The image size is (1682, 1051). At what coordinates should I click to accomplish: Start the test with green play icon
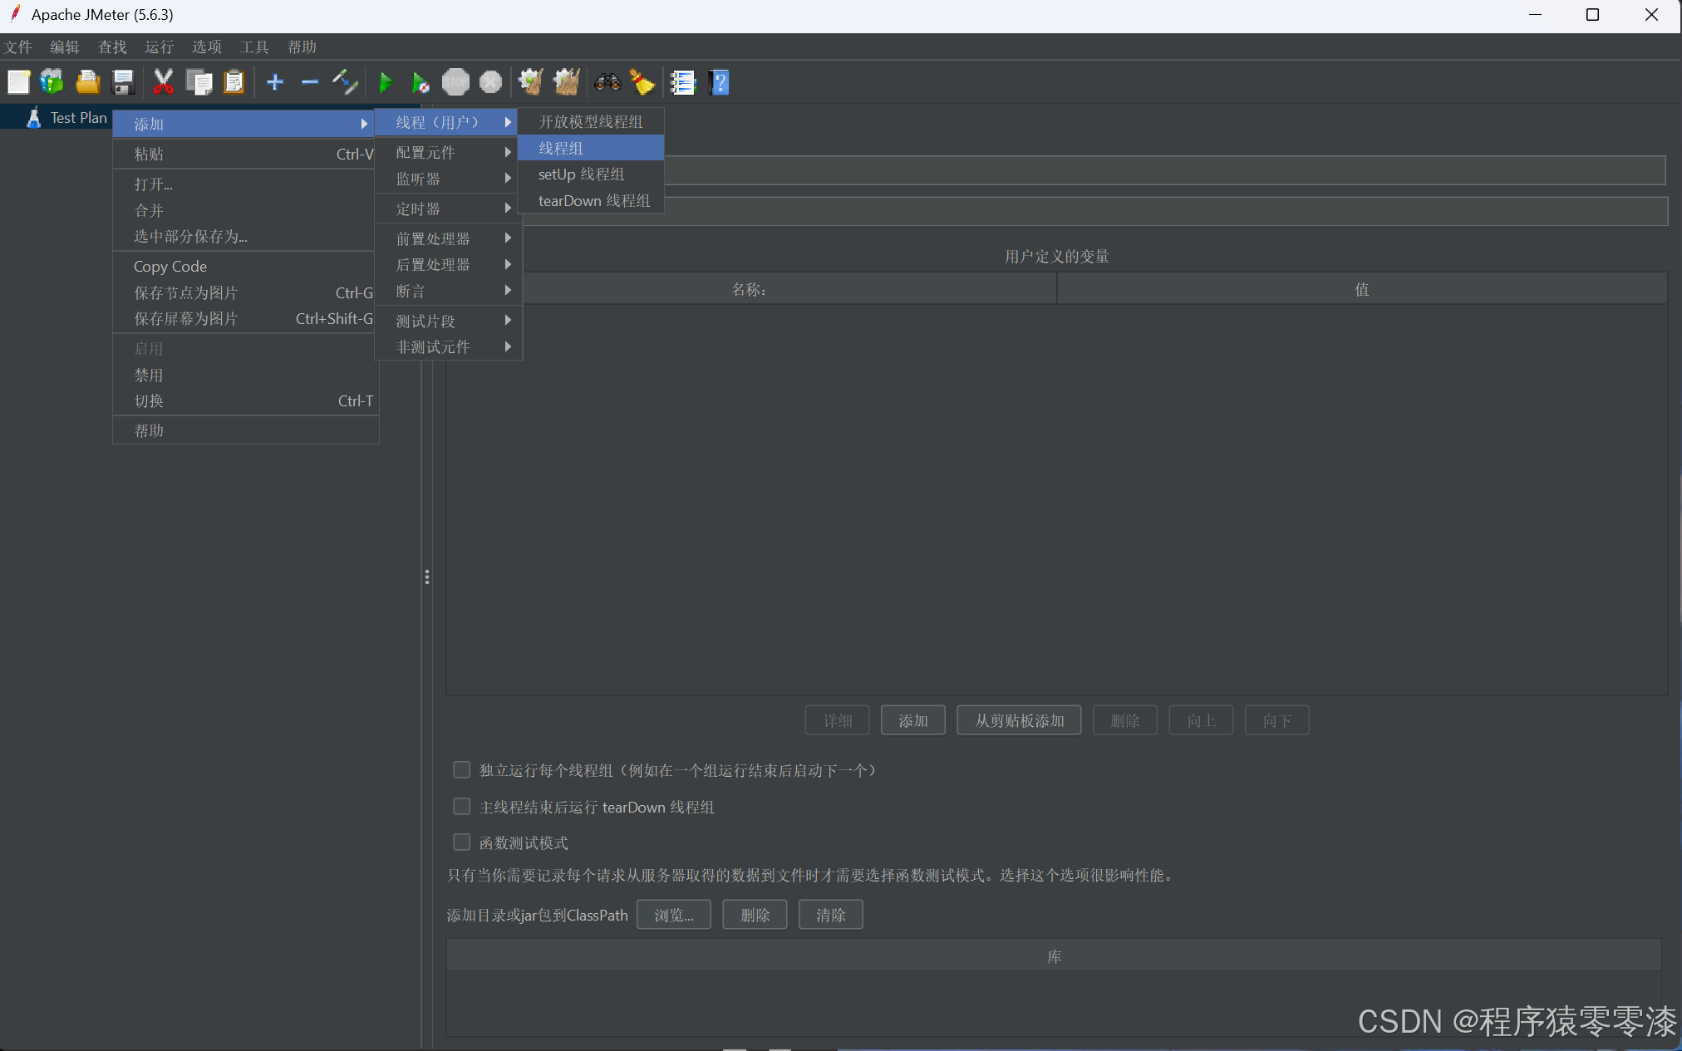[386, 81]
